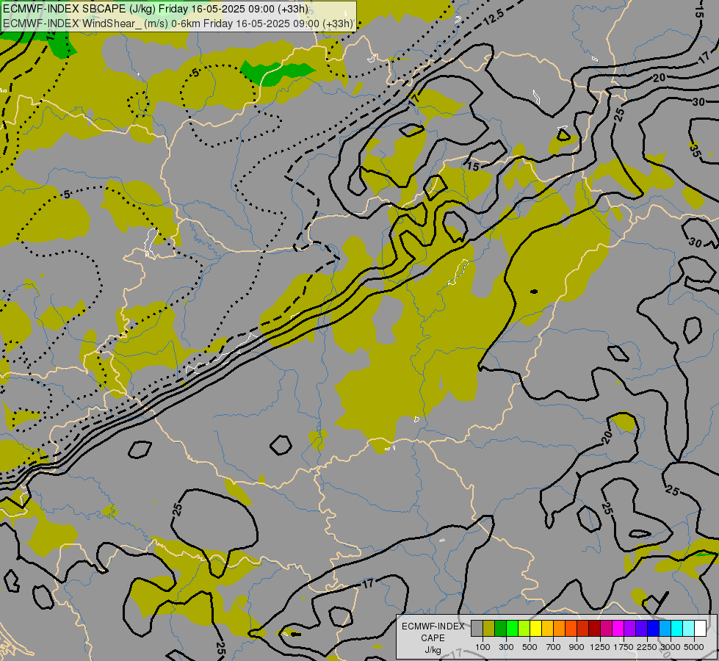Click the legend label '1250'
This screenshot has width=719, height=661.
[x=600, y=647]
